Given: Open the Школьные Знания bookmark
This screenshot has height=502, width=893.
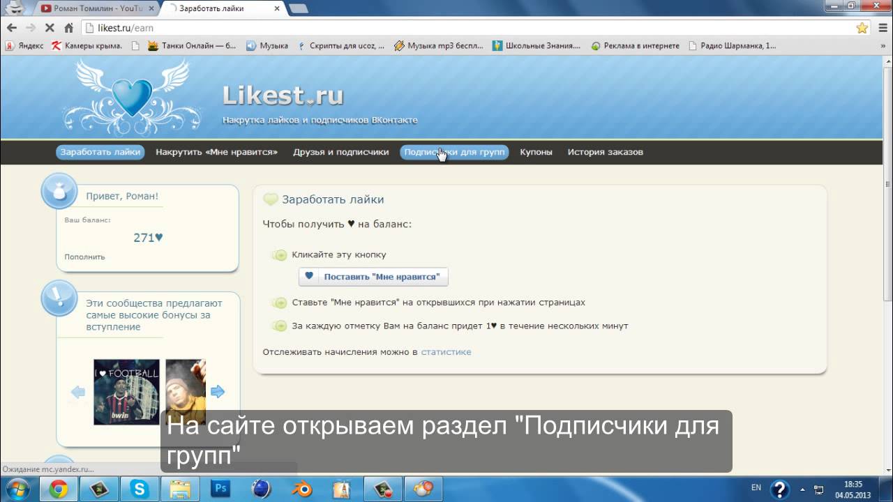Looking at the screenshot, I should (536, 46).
